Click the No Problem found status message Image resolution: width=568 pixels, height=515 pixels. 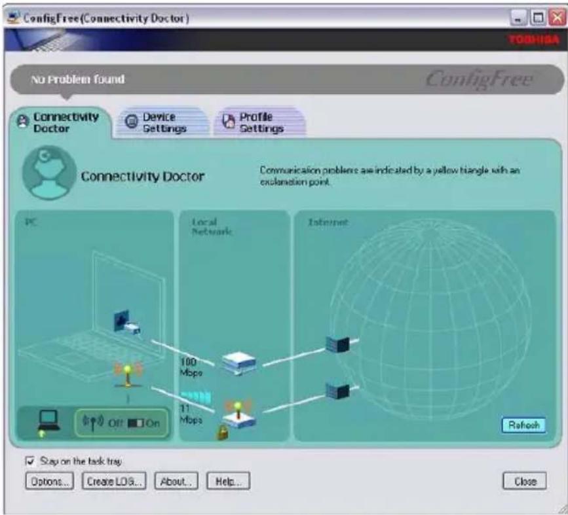78,79
